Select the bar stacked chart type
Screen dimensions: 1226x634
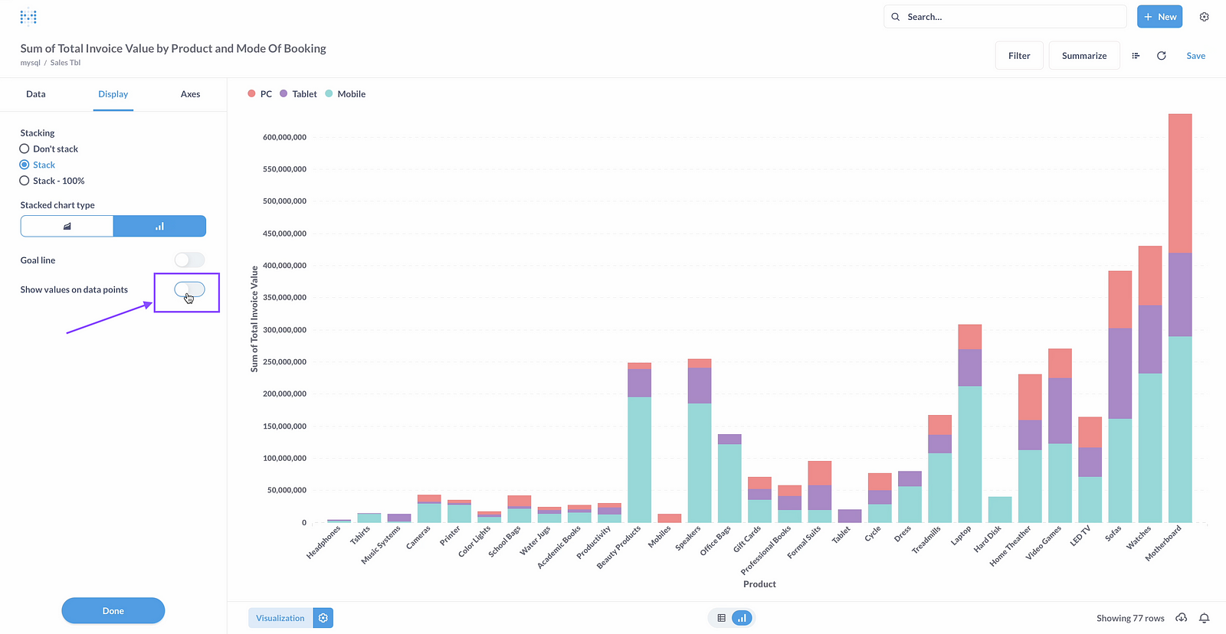click(x=159, y=227)
